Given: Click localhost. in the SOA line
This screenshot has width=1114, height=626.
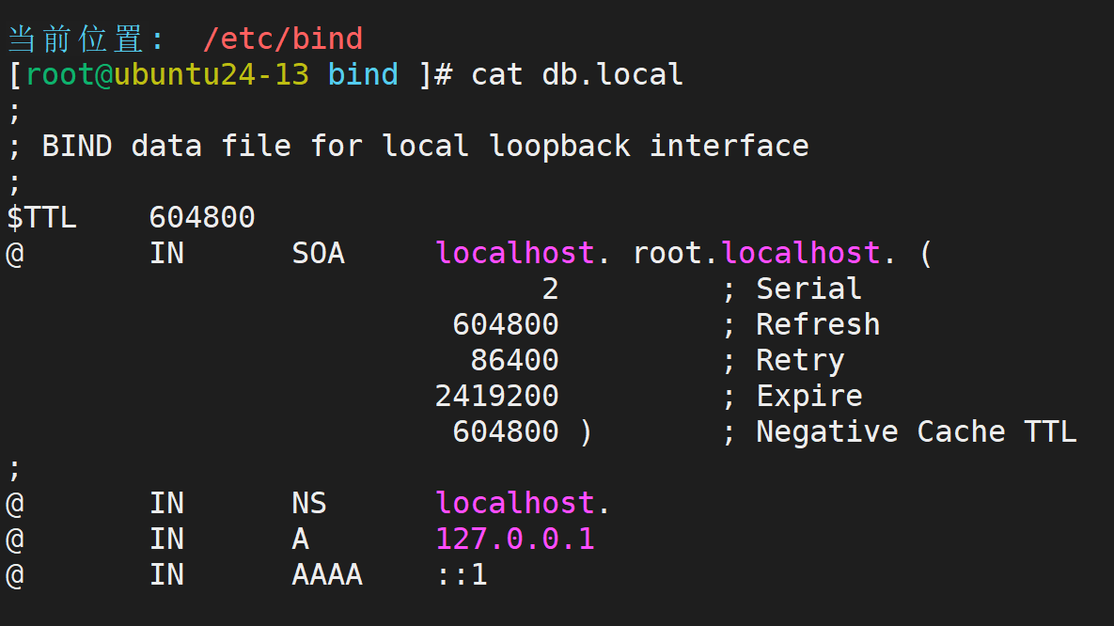Looking at the screenshot, I should 523,253.
